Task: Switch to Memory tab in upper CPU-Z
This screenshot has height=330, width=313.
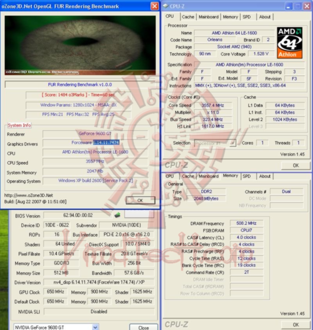Action: (x=230, y=17)
